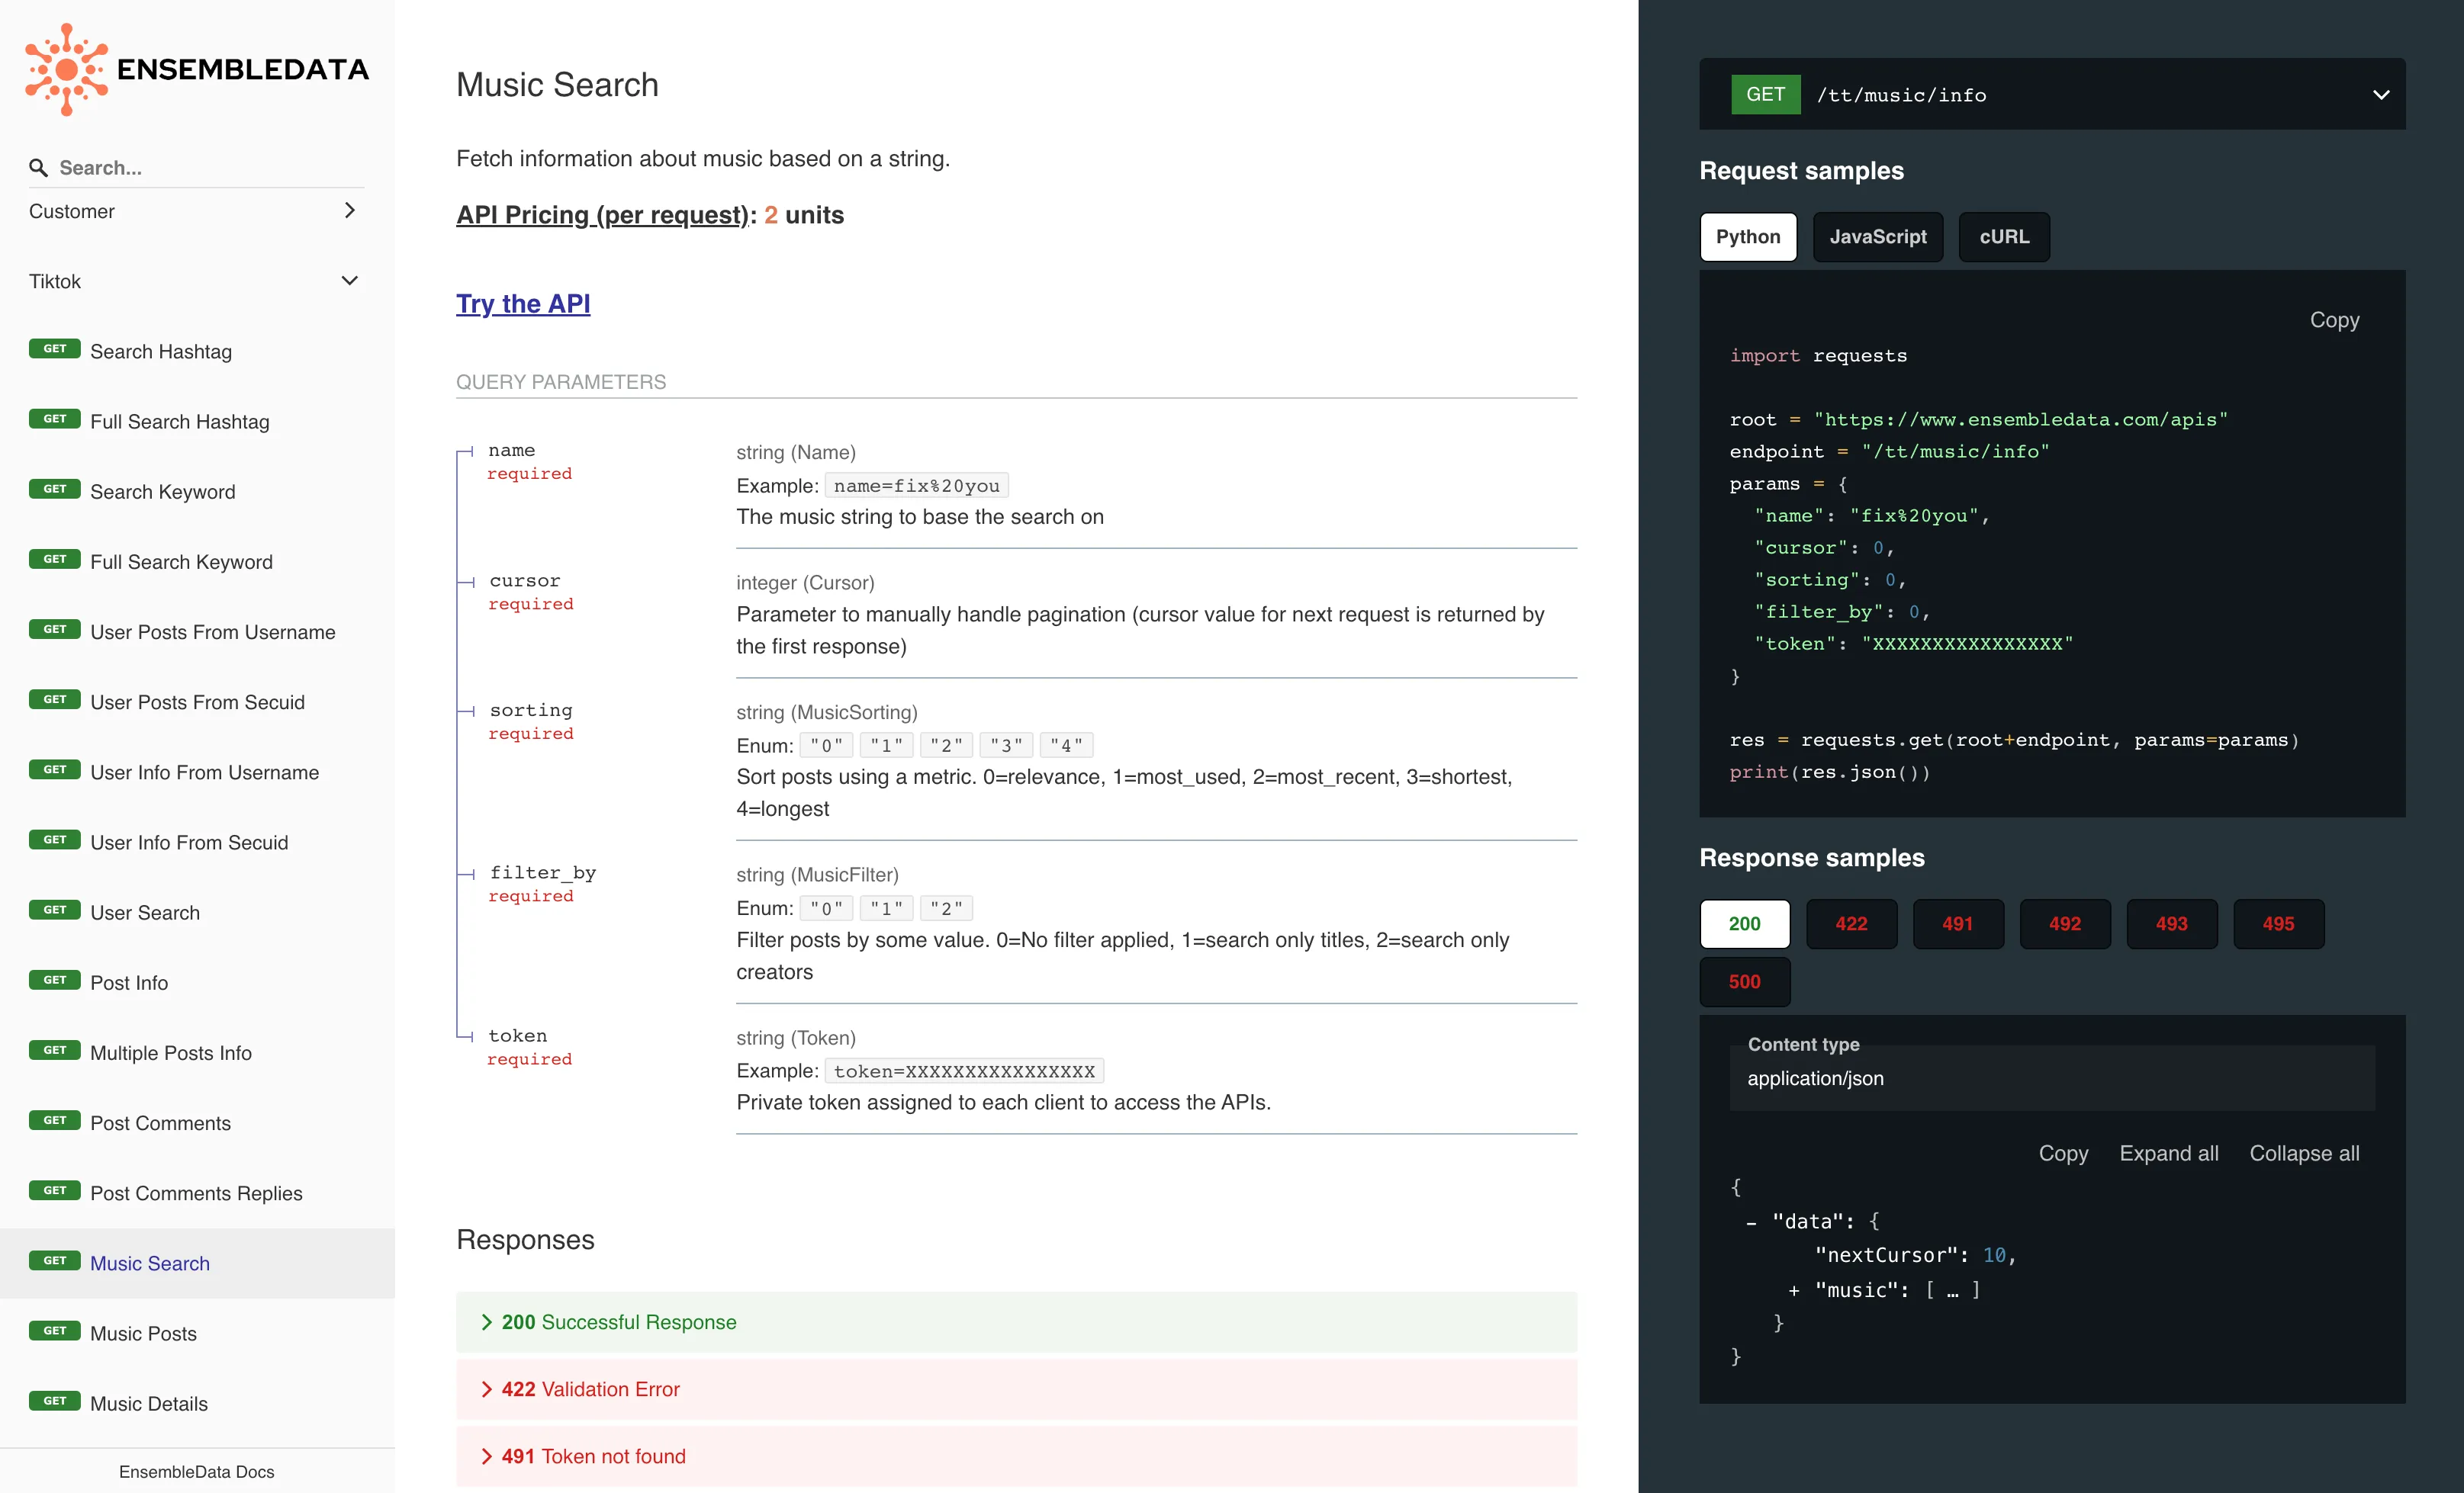Open Search Keyword endpoint

[x=196, y=490]
